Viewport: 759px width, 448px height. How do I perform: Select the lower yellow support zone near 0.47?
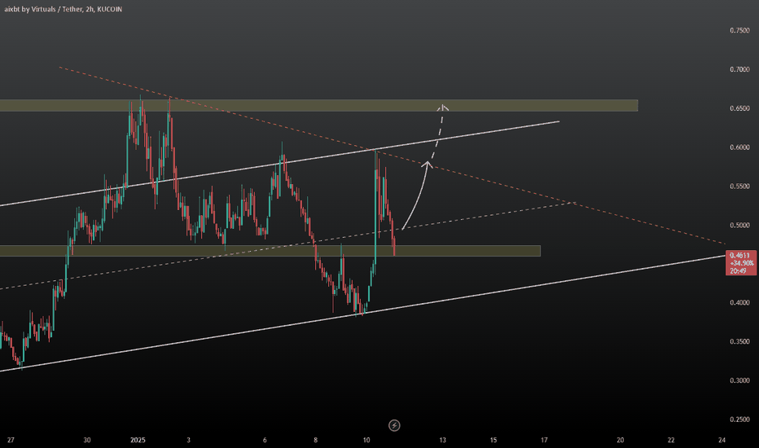(270, 251)
